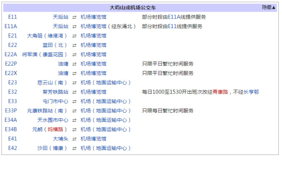
Task: Open the red 青康路 link
Action: (x=220, y=92)
